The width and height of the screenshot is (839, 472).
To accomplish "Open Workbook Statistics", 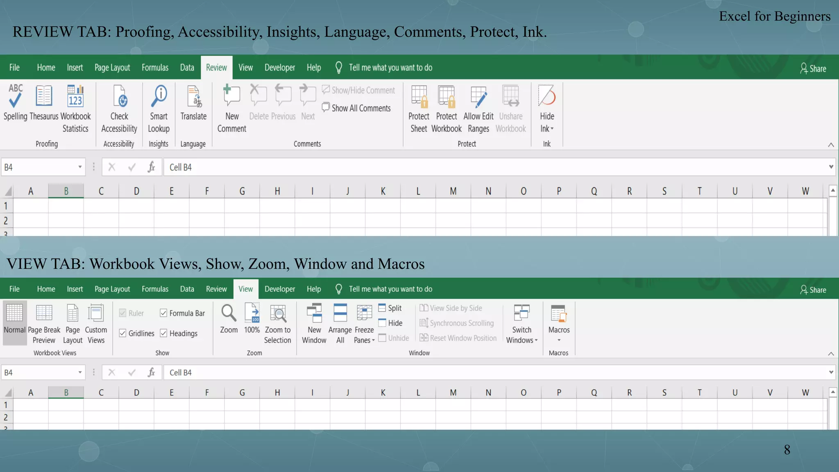I will [75, 109].
